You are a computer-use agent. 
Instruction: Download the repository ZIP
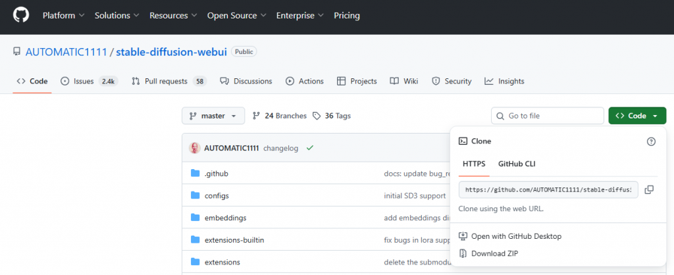(494, 253)
